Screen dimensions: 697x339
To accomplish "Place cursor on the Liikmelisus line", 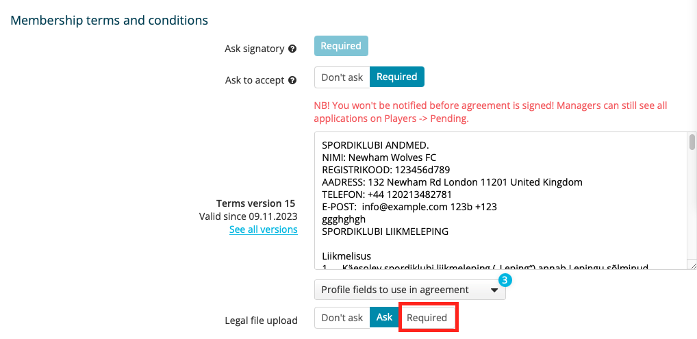I will point(346,256).
